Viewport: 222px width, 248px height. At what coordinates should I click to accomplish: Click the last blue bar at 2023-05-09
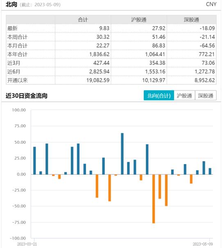[210, 171]
